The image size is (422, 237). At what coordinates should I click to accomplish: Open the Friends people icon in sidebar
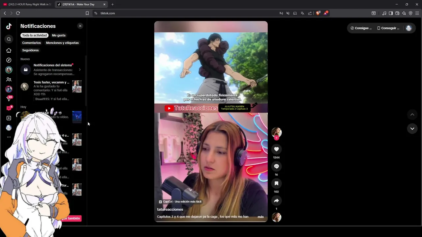[9, 79]
